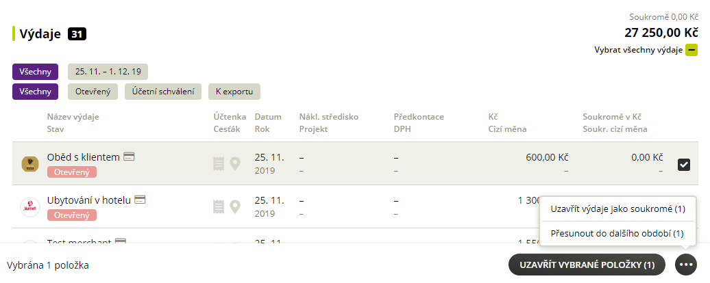710x283 pixels.
Task: Toggle Vybrat všechny výdaje checkbox
Action: 691,50
